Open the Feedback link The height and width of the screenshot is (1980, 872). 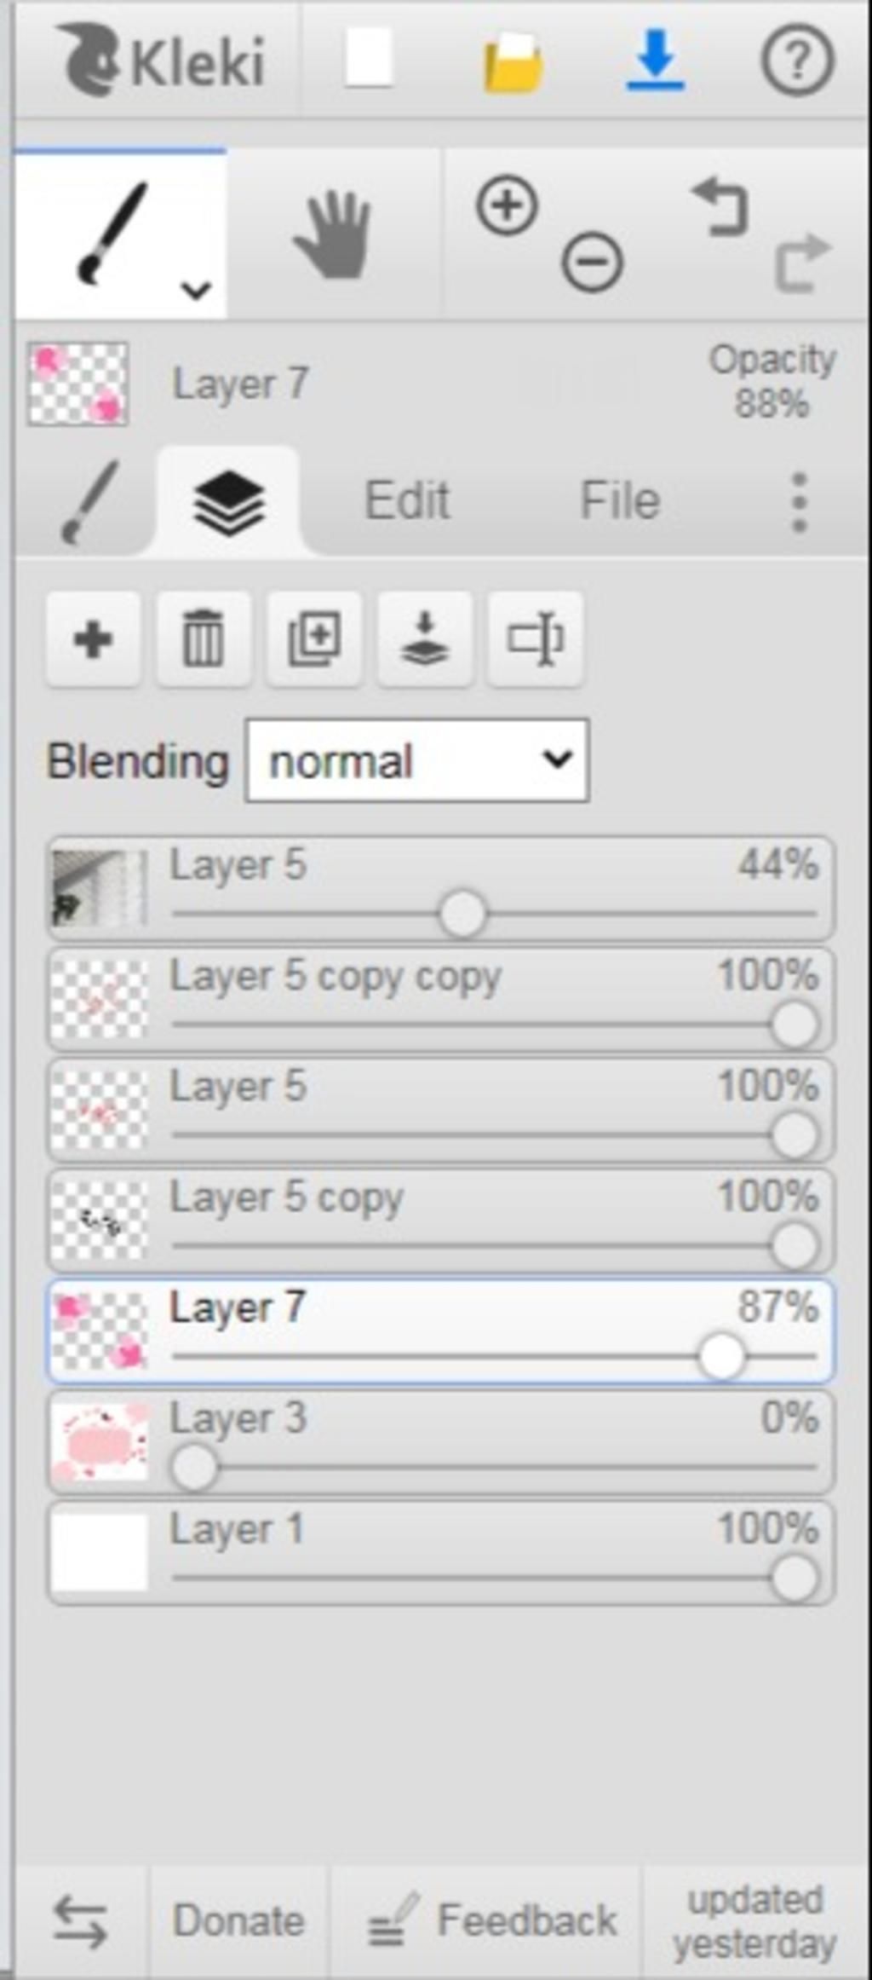tap(492, 1919)
